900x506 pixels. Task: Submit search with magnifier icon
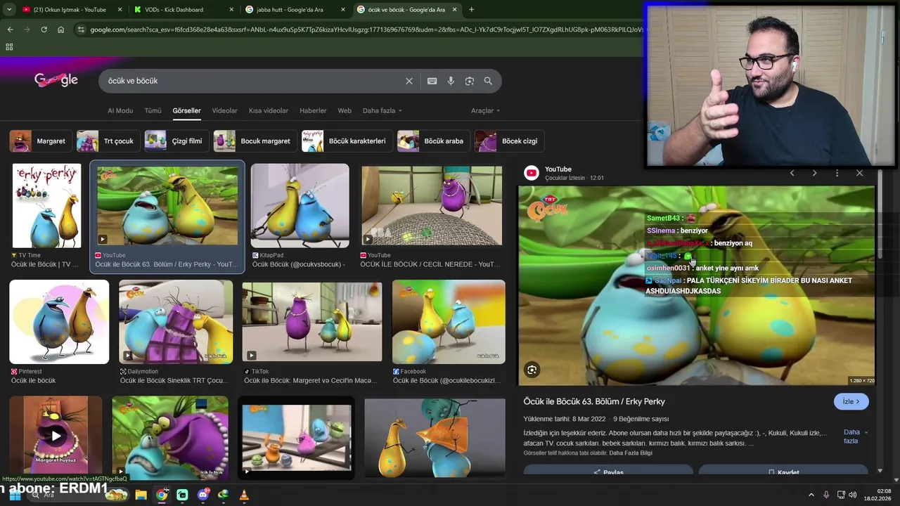(488, 81)
